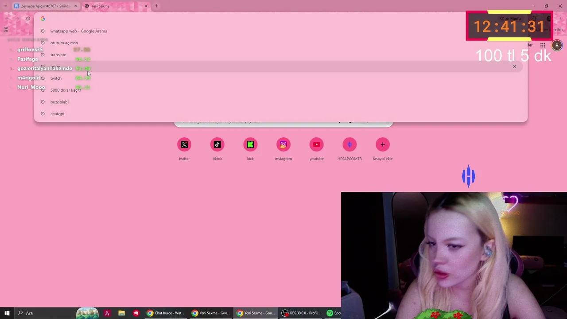The image size is (567, 319).
Task: Click the Kısayol ekle label
Action: [x=383, y=159]
